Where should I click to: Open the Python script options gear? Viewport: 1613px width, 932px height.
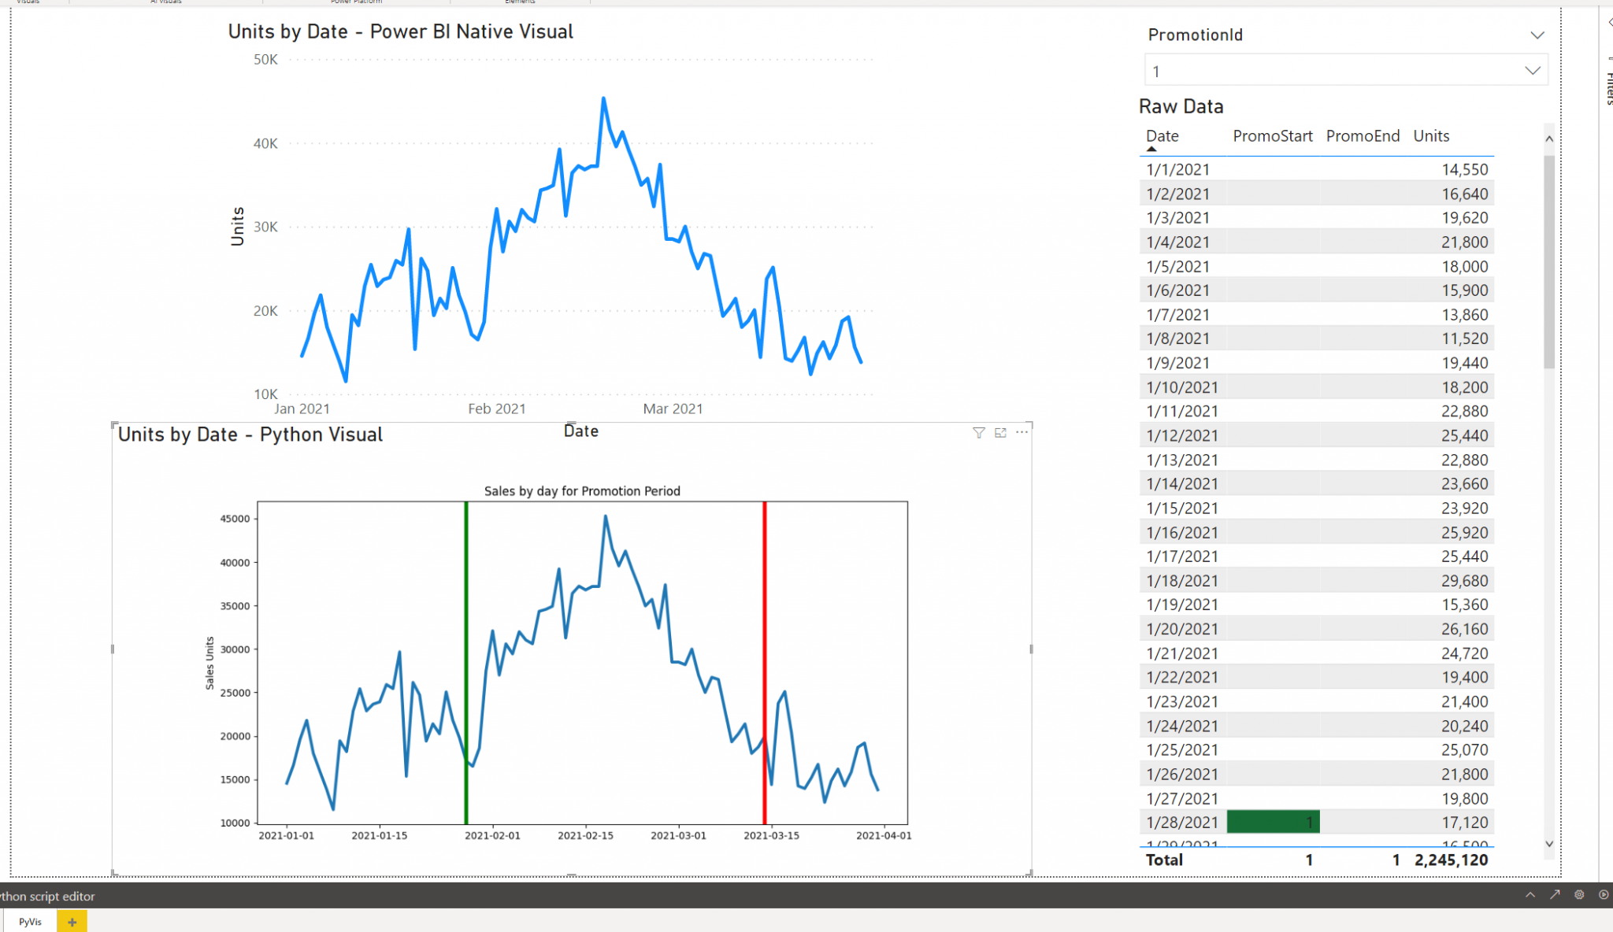tap(1579, 895)
